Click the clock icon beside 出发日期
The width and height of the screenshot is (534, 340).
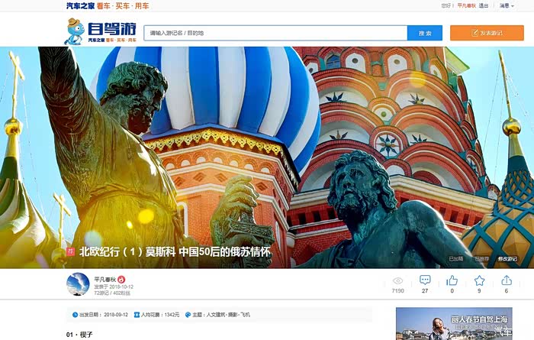75,315
